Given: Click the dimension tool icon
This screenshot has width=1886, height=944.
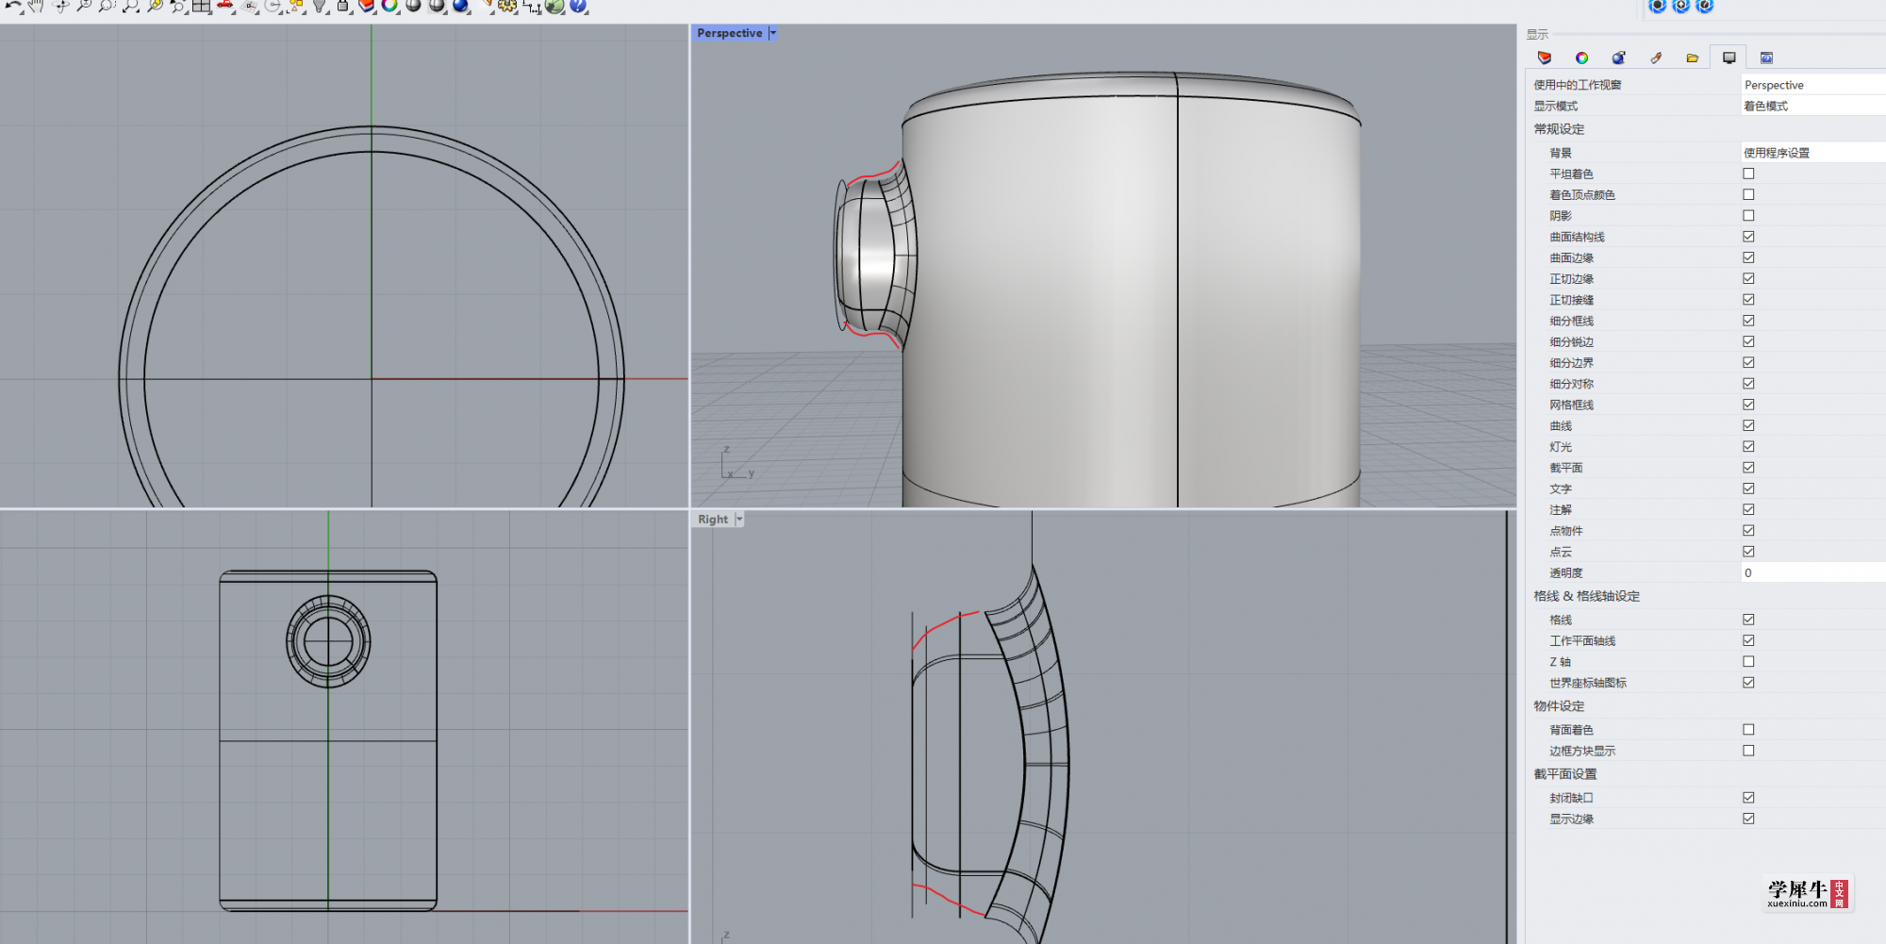Looking at the screenshot, I should (x=532, y=6).
